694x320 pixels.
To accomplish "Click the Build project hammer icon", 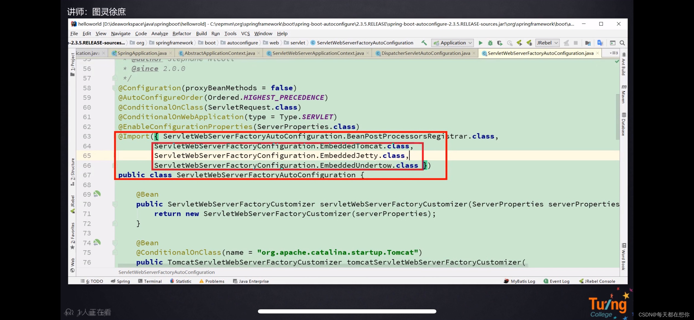I will coord(424,43).
